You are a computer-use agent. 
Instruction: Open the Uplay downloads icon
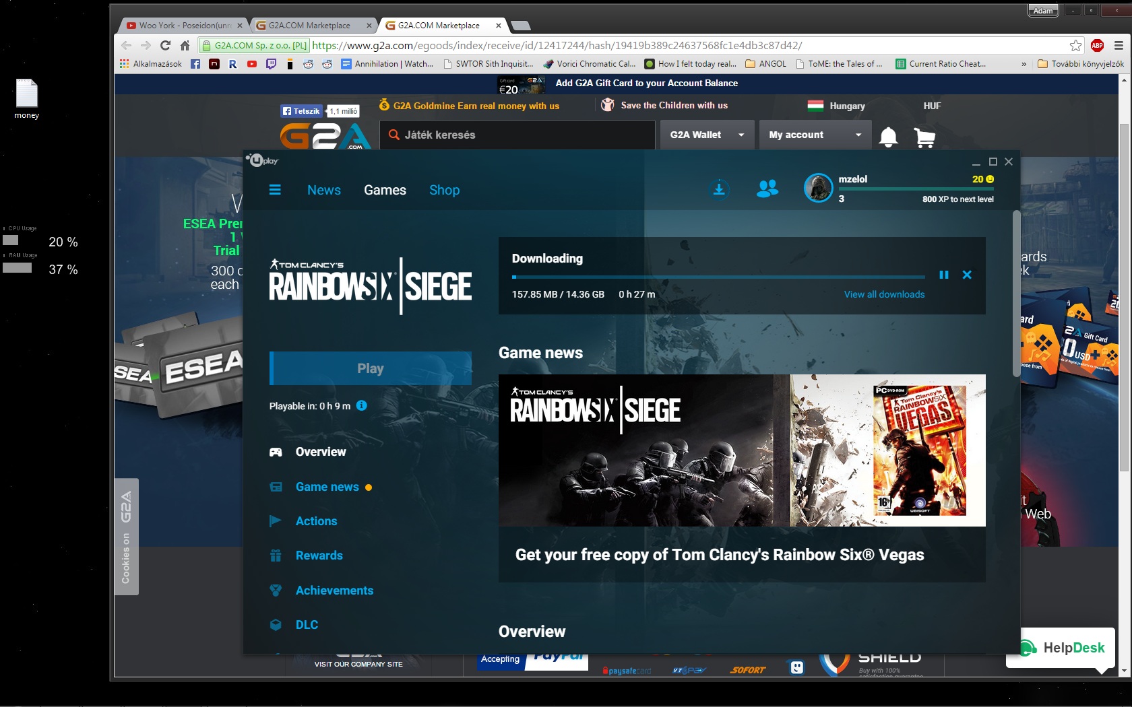pos(719,190)
